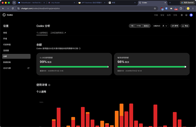Viewport: 196px width, 127px height.
Task: Click the 余额 section heading
Action: (39, 45)
